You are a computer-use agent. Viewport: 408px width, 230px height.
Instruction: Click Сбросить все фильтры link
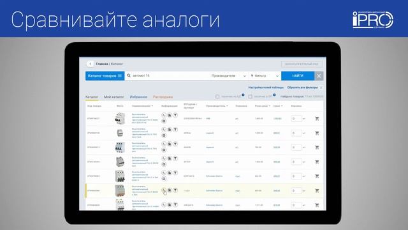pyautogui.click(x=302, y=88)
